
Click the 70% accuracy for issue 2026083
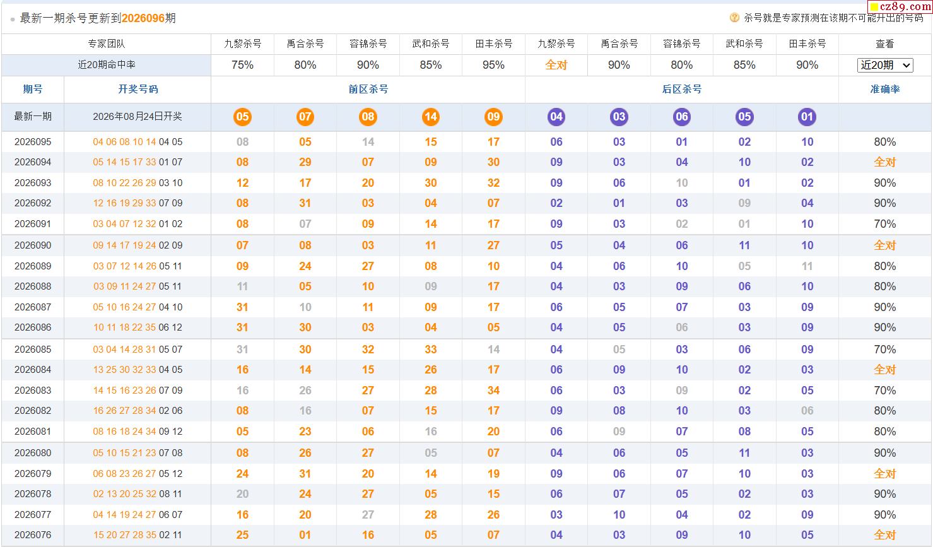(x=885, y=391)
